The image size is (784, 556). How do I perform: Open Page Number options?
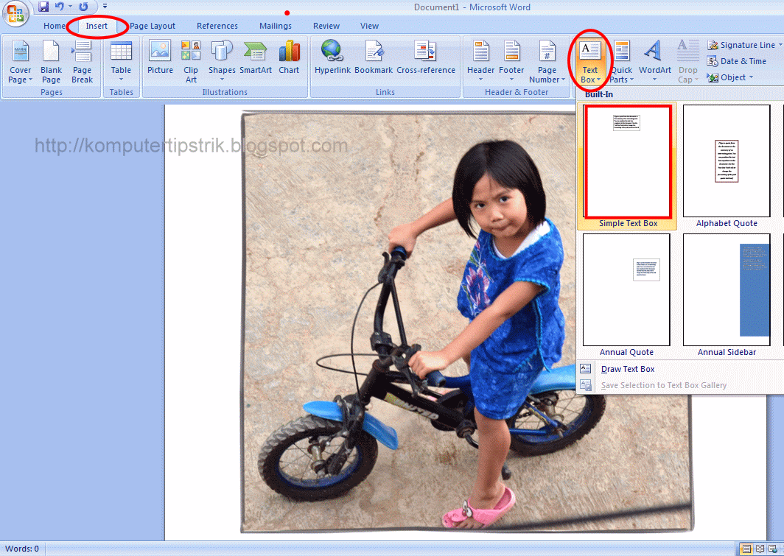coord(547,61)
